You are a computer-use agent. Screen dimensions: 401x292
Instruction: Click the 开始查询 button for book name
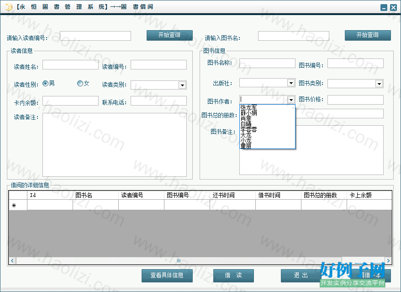click(x=368, y=35)
